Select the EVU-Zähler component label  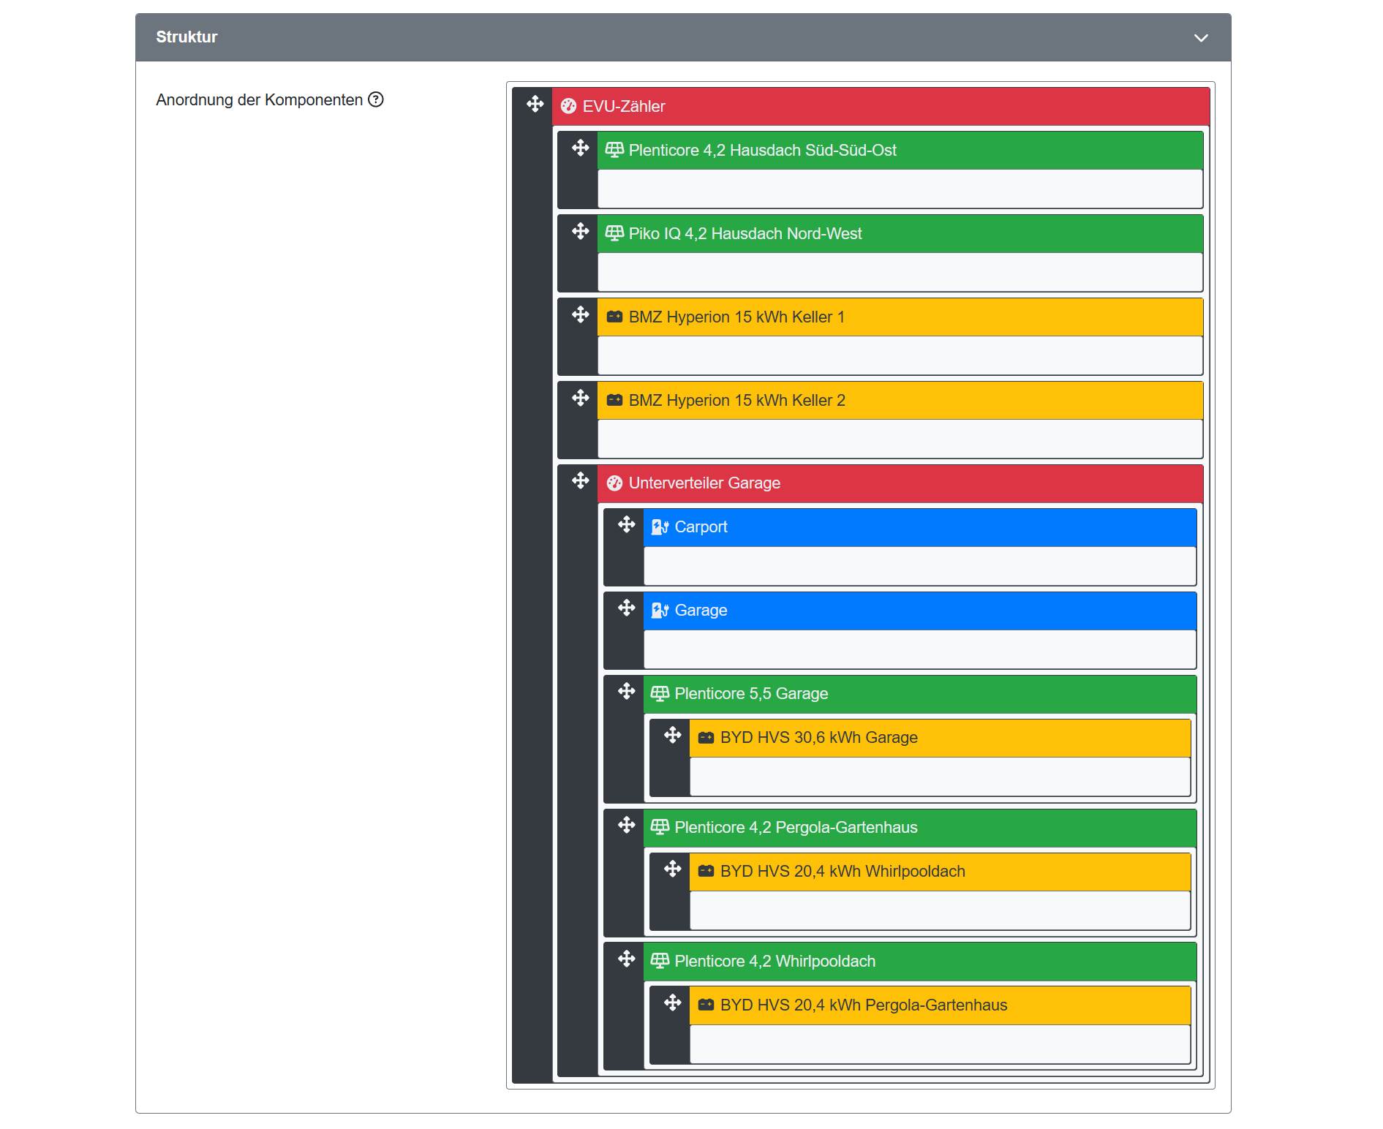tap(624, 107)
